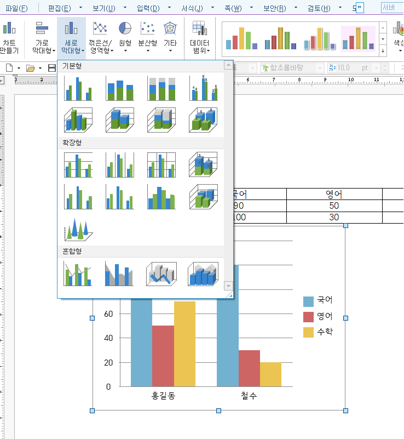Viewport: 404px width, 439px height.
Task: Choose the 3D column chart with labels
Action: 203,120
